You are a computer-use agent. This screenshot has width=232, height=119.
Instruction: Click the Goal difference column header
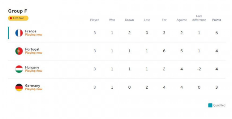[x=199, y=18]
